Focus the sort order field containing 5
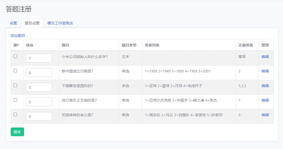Image resolution: width=283 pixels, height=149 pixels. [39, 58]
